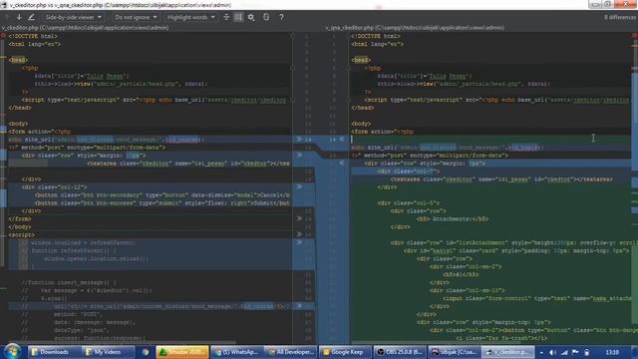Switch to the orange highlighted taskbar app
This screenshot has height=359, width=638.
[182, 352]
